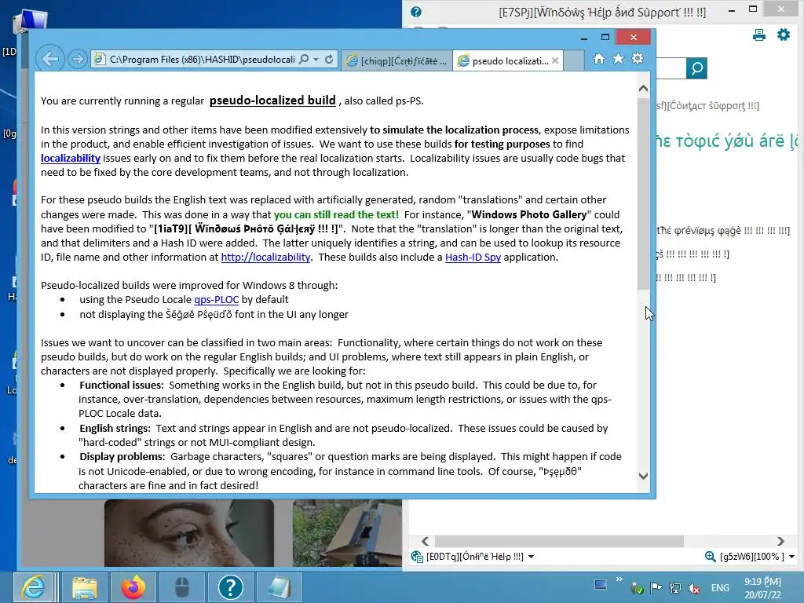Open the IE Home page icon
This screenshot has height=603, width=804.
pyautogui.click(x=599, y=58)
